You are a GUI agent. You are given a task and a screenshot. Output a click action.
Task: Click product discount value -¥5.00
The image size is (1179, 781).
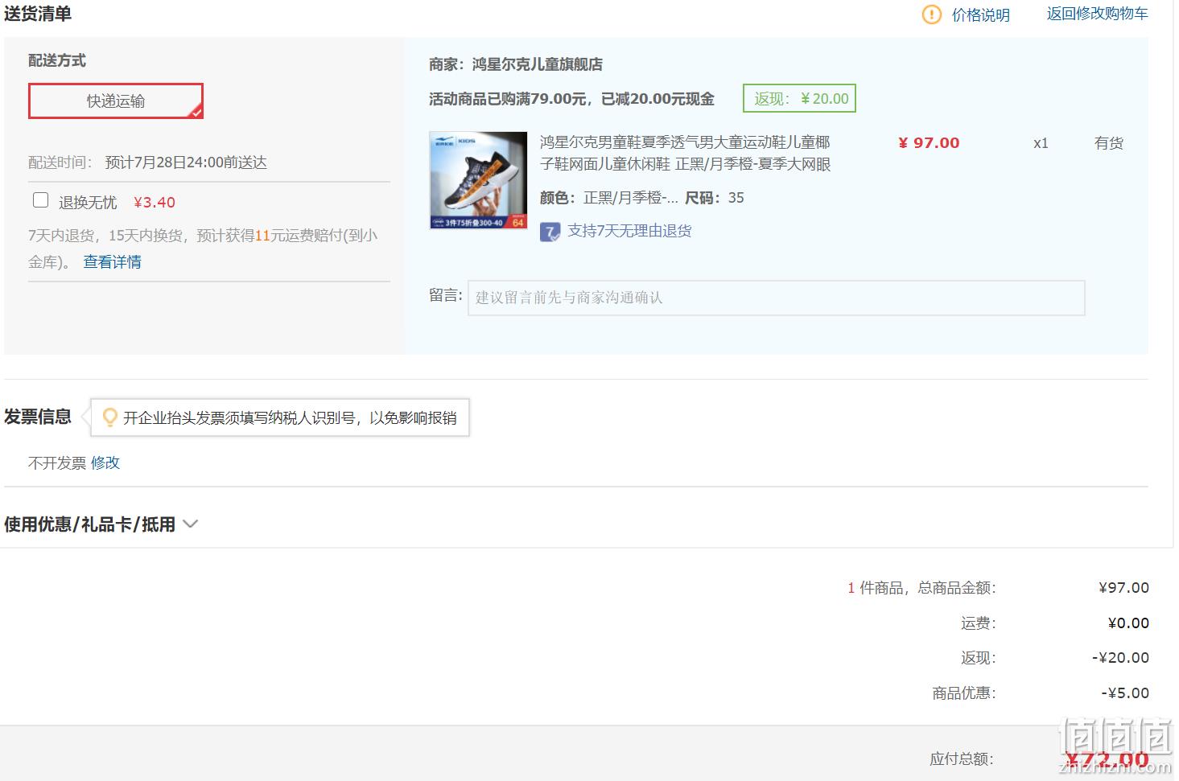(1125, 693)
